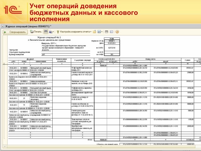Expand the font settings dropdown arrow

pyautogui.click(x=54, y=32)
